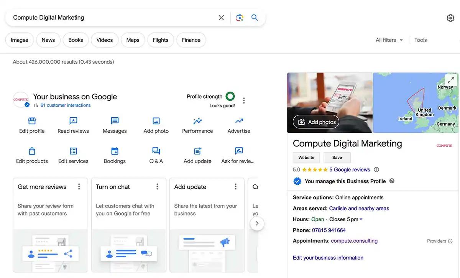
Task: Open Edit services list icon
Action: tap(73, 151)
